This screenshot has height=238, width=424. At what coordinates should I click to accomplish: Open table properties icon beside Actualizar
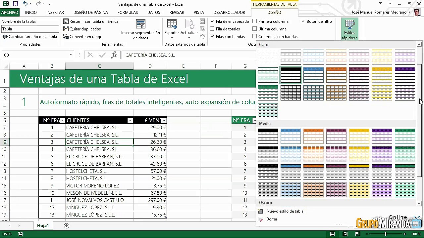coord(202,21)
